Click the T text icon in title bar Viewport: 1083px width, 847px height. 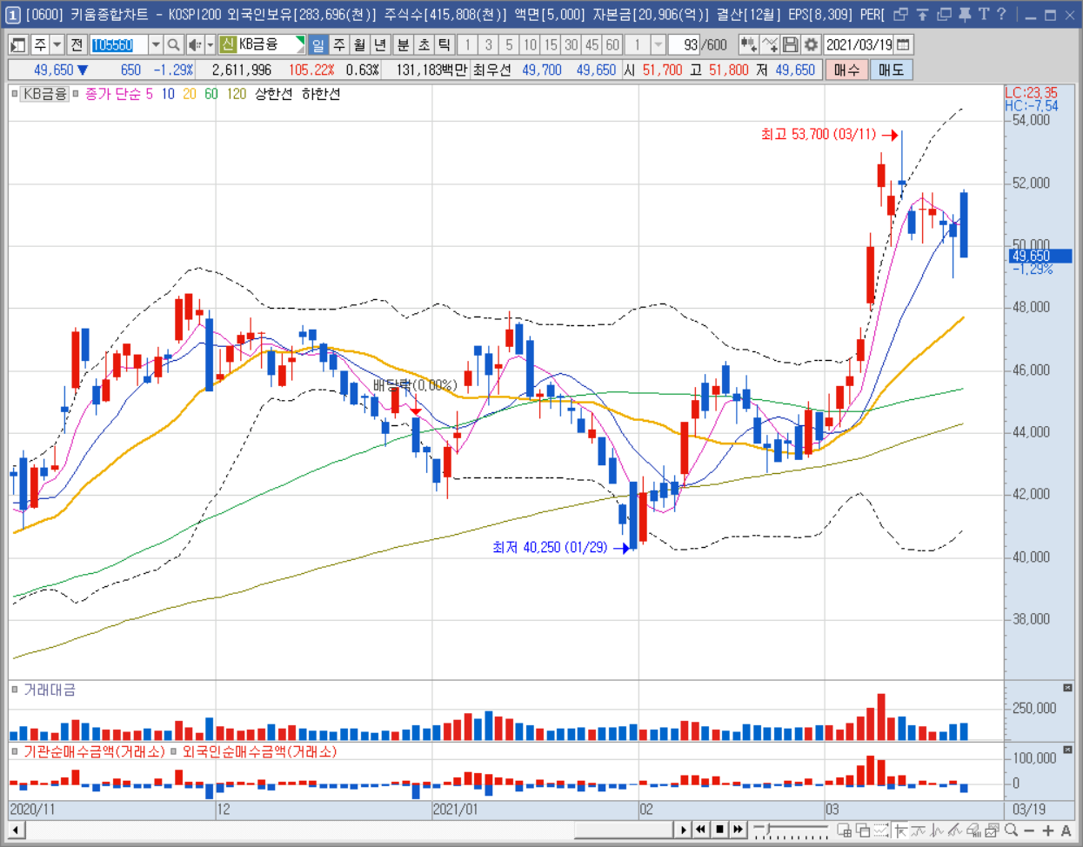coord(984,15)
